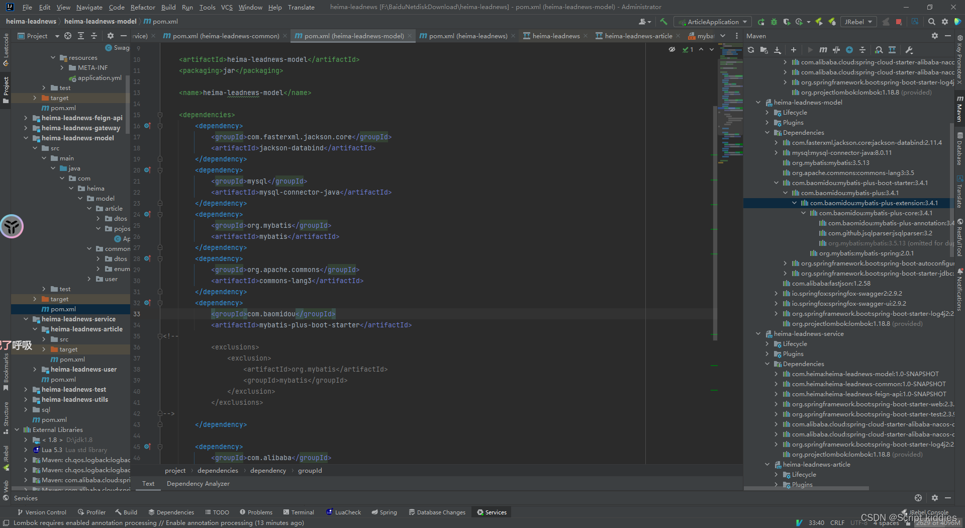Switch to pom.xml (heima-leadnews-common) tab
Viewport: 965px width, 528px height.
point(225,36)
